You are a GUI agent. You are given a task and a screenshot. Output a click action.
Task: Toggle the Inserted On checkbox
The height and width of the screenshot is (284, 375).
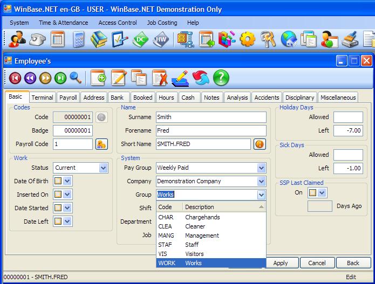[58, 195]
